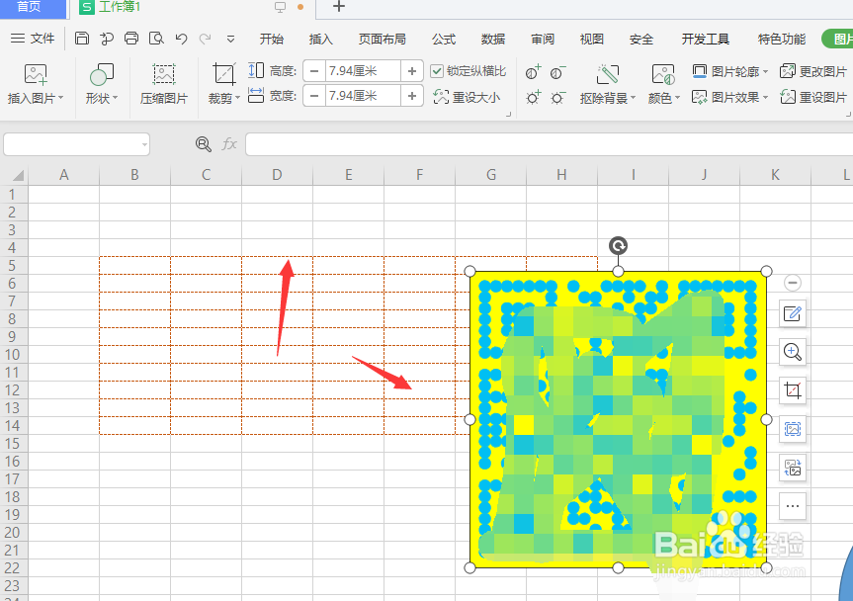The width and height of the screenshot is (853, 601).
Task: Open the 公式 ribbon tab
Action: click(x=444, y=39)
